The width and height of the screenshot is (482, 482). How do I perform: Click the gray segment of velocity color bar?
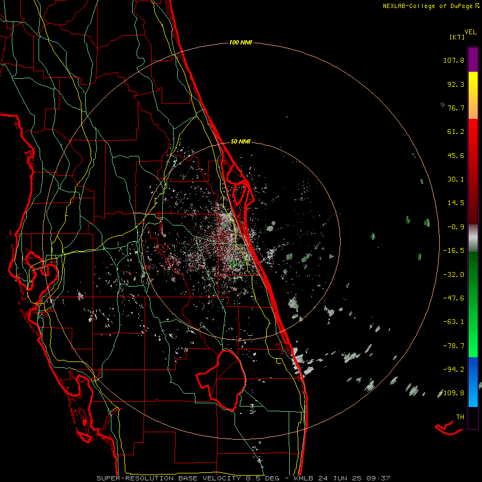click(473, 238)
